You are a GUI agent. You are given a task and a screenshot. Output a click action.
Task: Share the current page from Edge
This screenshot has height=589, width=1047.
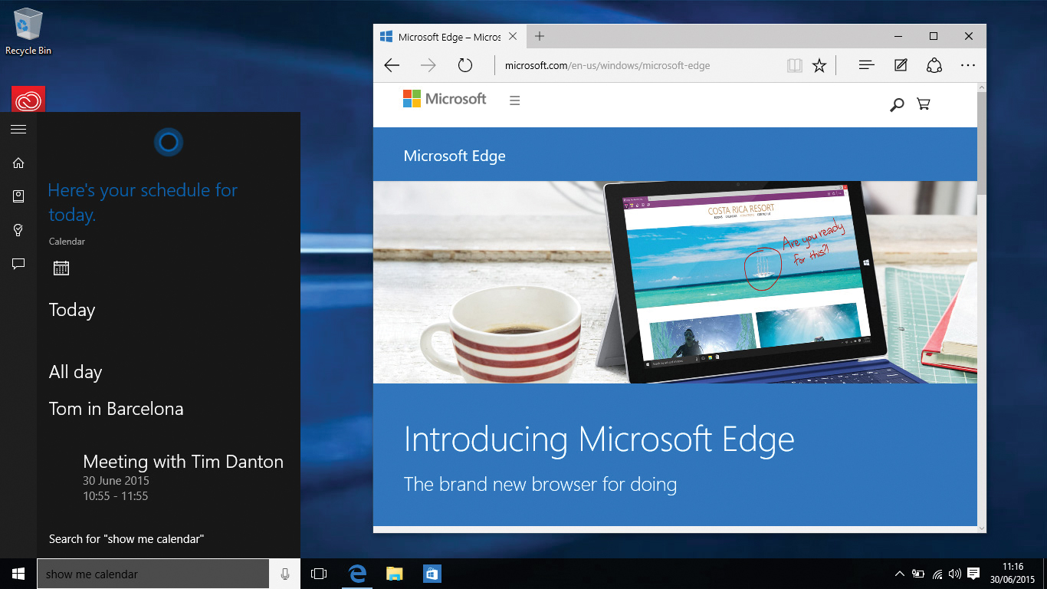(x=934, y=65)
